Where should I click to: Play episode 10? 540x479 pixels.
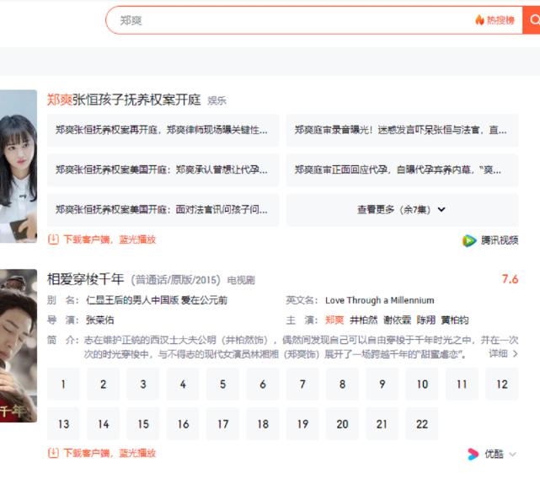(422, 385)
